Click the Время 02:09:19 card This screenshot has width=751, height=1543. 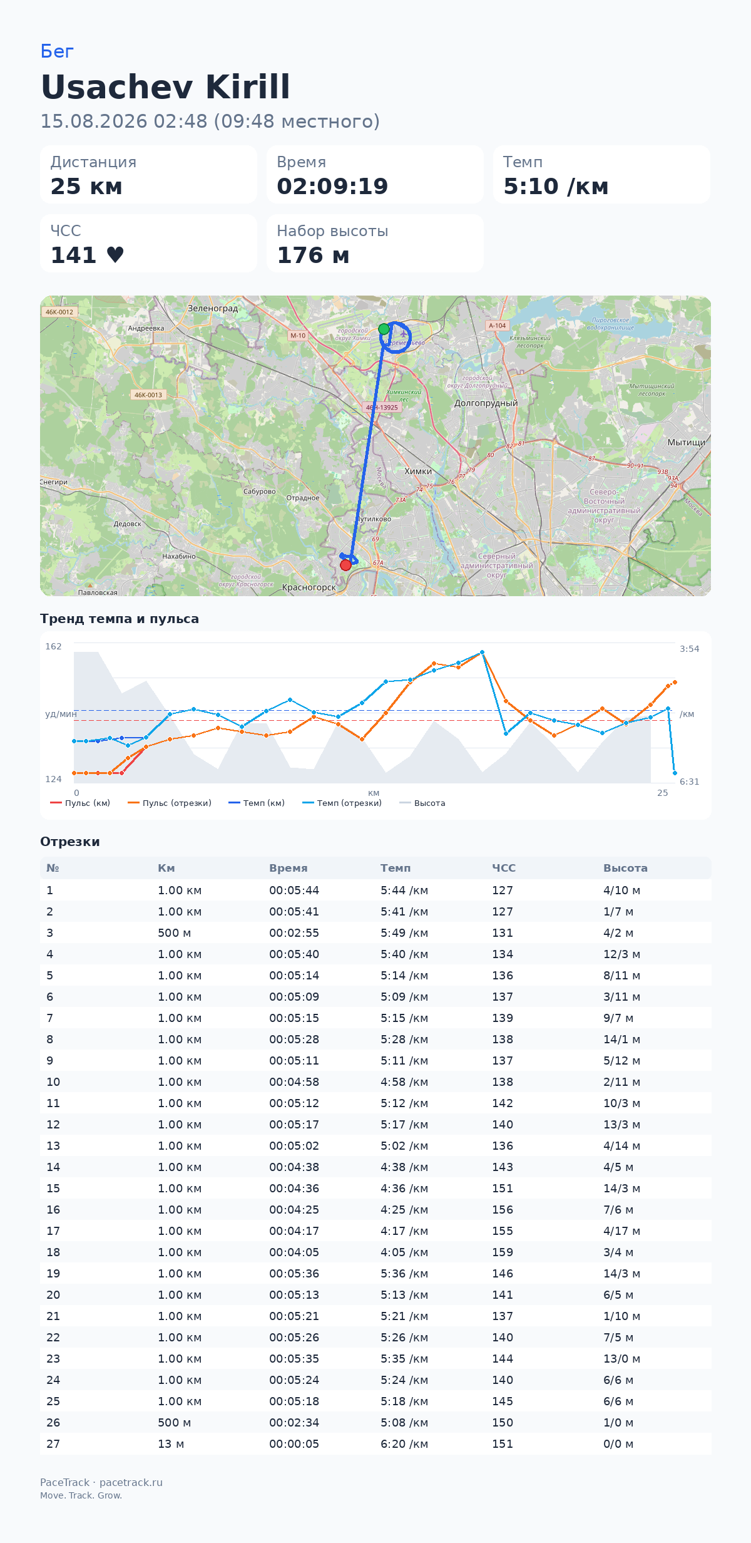point(375,175)
